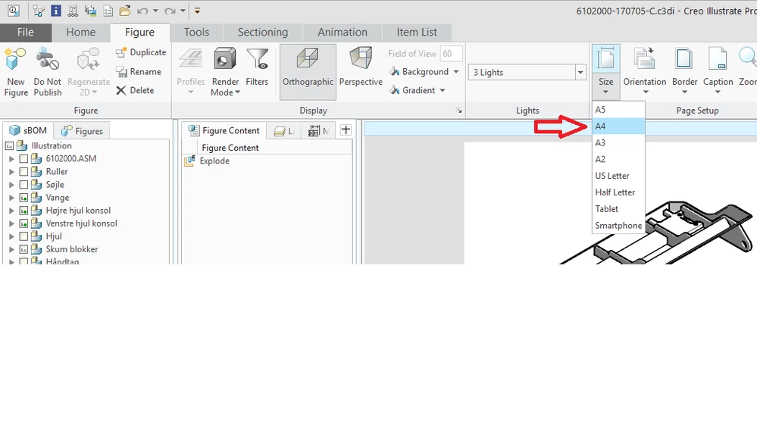Click the Orientation page icon
Viewport: 757px width, 431px height.
point(644,59)
